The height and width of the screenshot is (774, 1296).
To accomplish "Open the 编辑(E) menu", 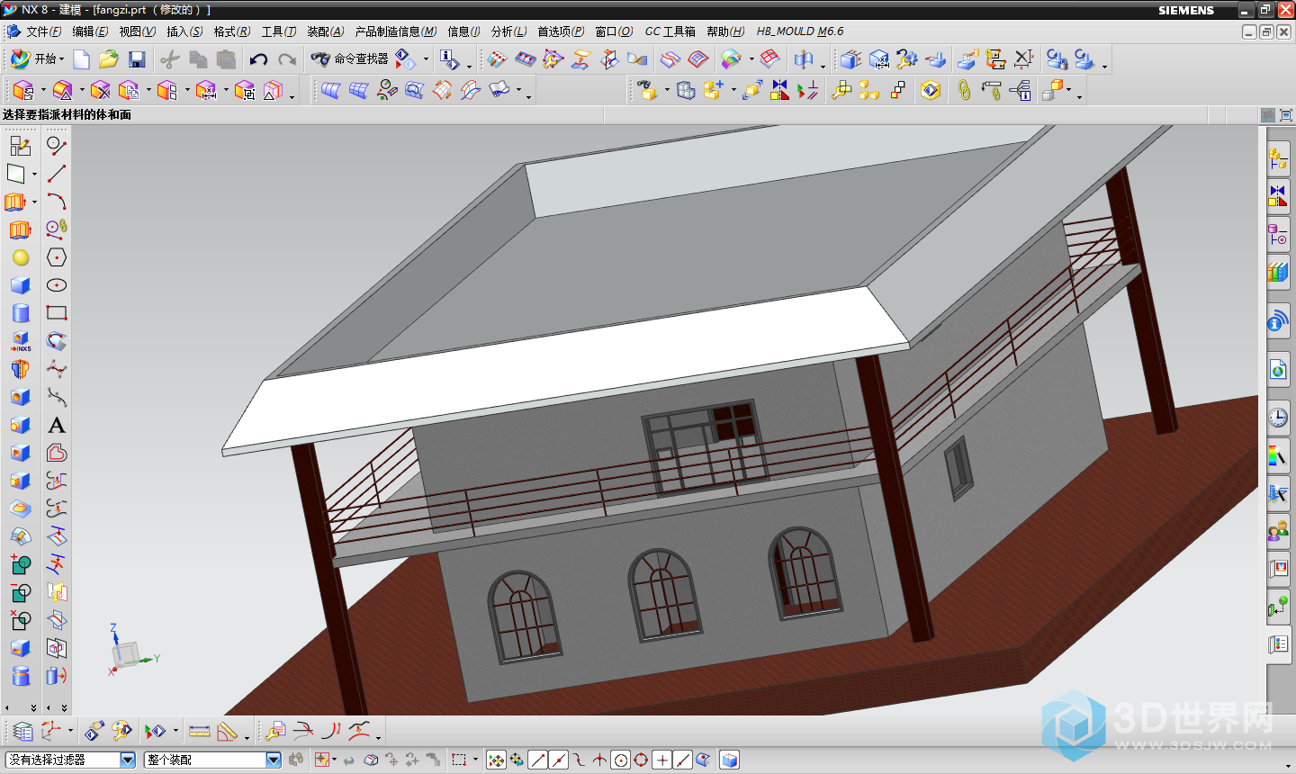I will tap(90, 31).
